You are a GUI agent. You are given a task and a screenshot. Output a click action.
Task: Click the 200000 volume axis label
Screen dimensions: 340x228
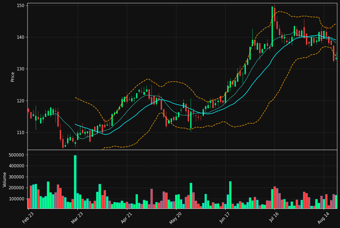click(x=17, y=188)
